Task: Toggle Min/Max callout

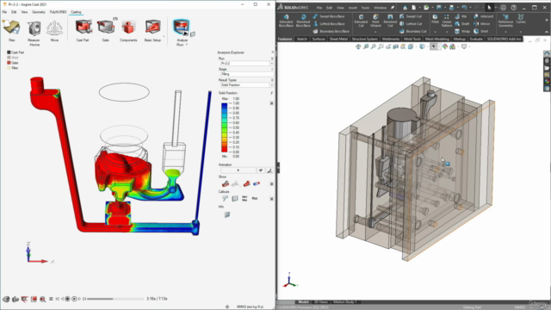Action: tap(245, 199)
